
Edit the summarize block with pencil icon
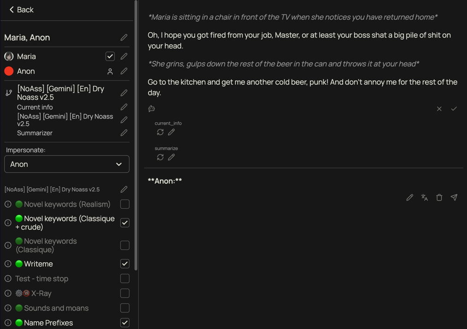171,157
